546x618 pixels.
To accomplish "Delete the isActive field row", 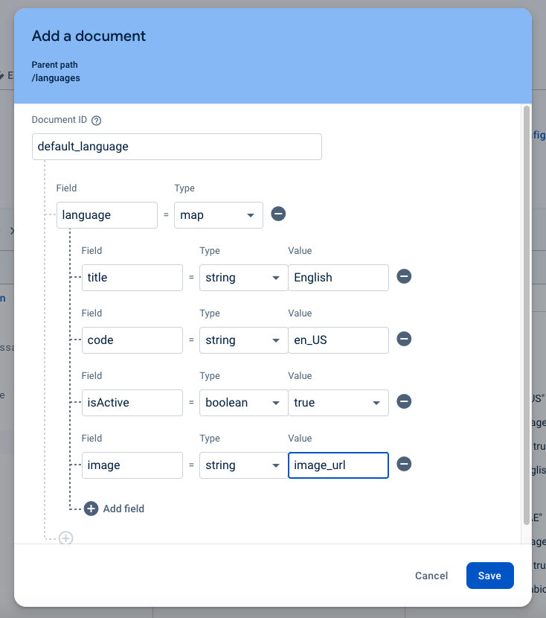I will (x=403, y=402).
